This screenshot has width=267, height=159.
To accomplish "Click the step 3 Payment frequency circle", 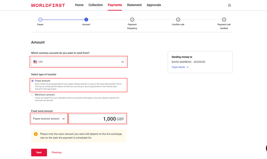I will pos(132,20).
